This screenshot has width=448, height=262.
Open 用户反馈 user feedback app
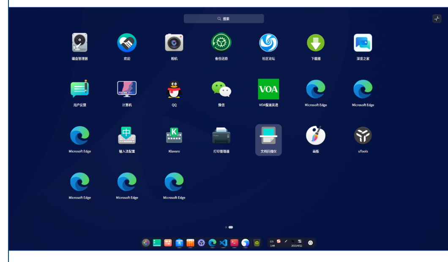(80, 89)
